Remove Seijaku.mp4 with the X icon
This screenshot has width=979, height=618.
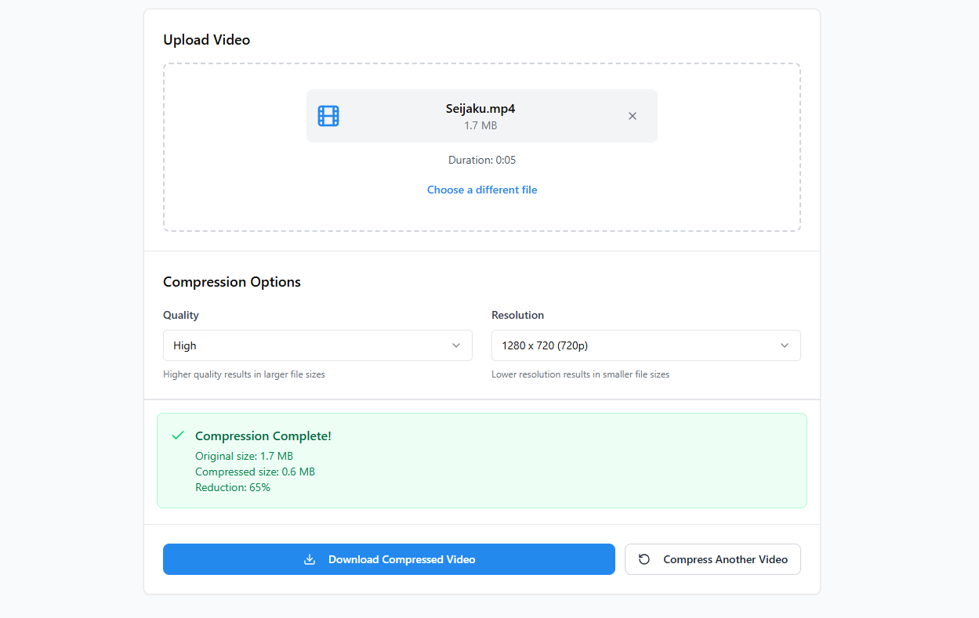pos(633,116)
